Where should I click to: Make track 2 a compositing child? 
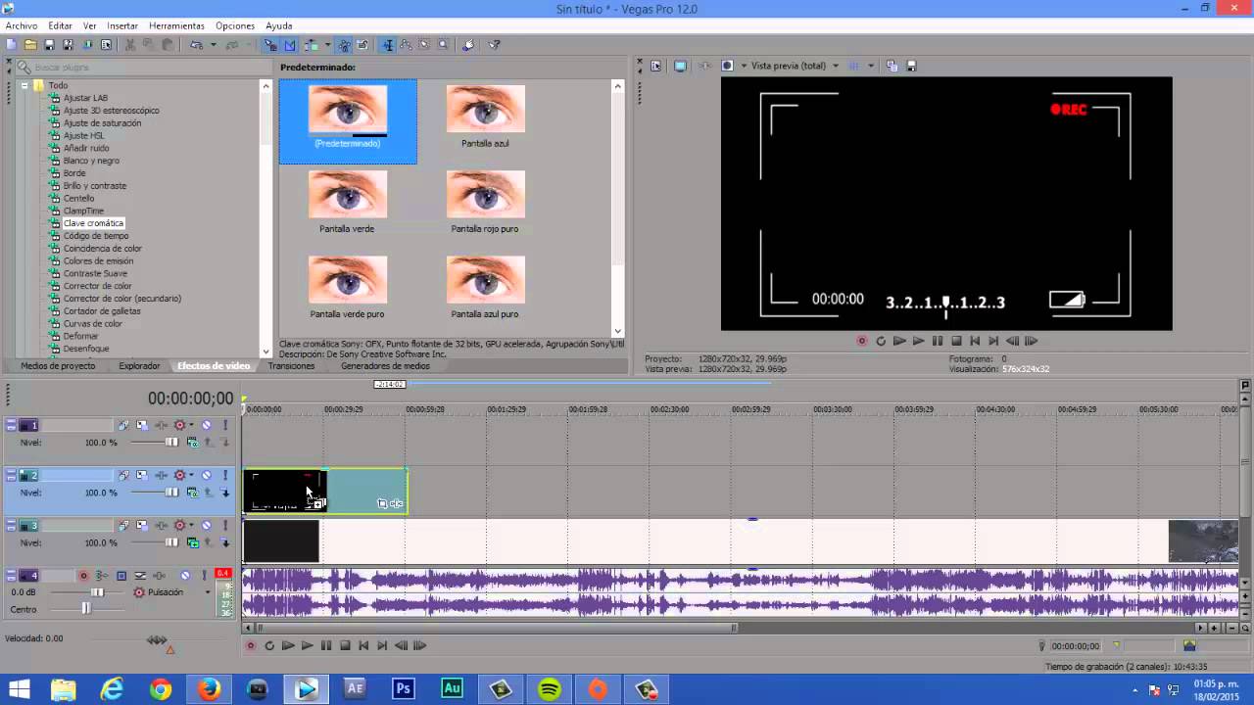point(225,493)
